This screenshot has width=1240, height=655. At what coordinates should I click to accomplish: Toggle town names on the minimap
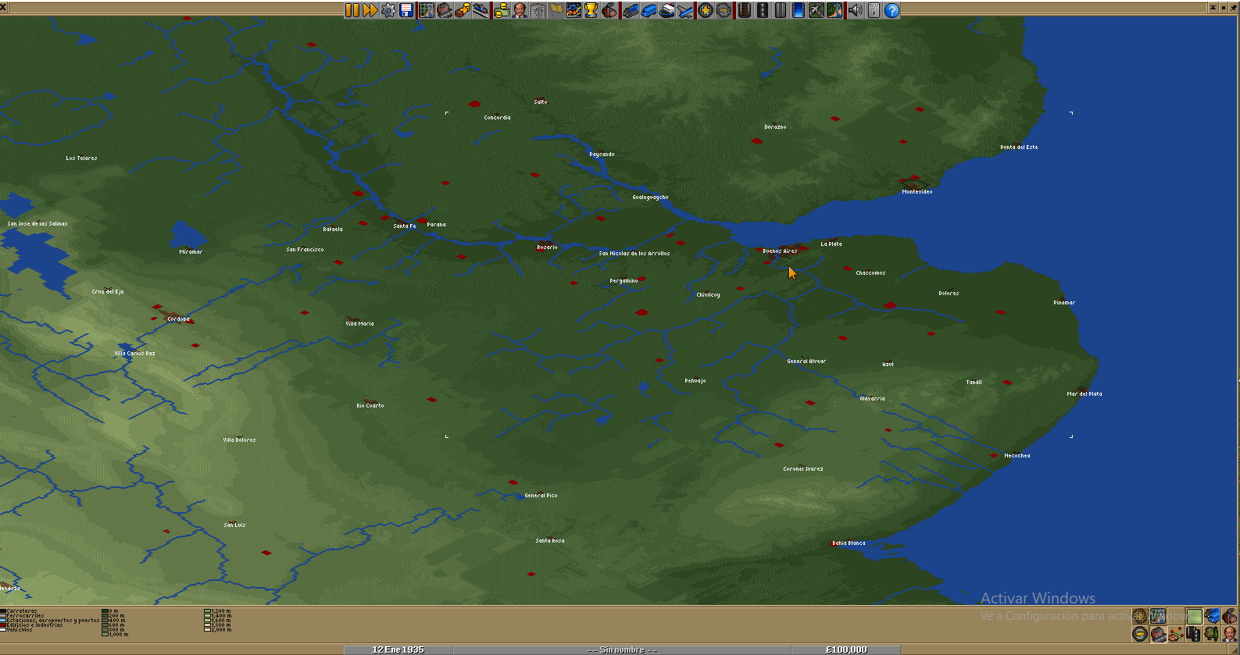coord(1158,634)
